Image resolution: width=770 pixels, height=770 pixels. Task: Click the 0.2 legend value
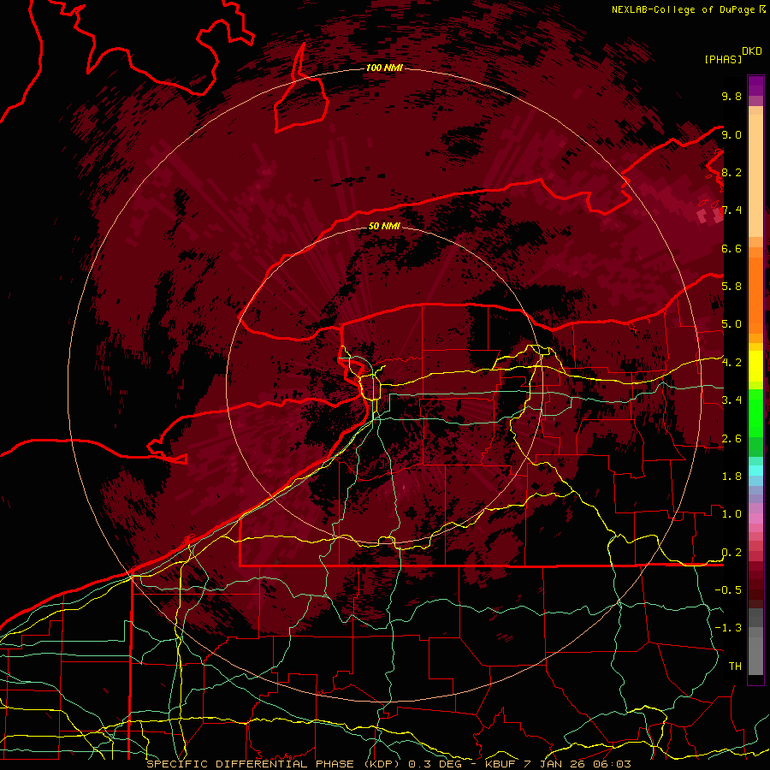pos(731,553)
